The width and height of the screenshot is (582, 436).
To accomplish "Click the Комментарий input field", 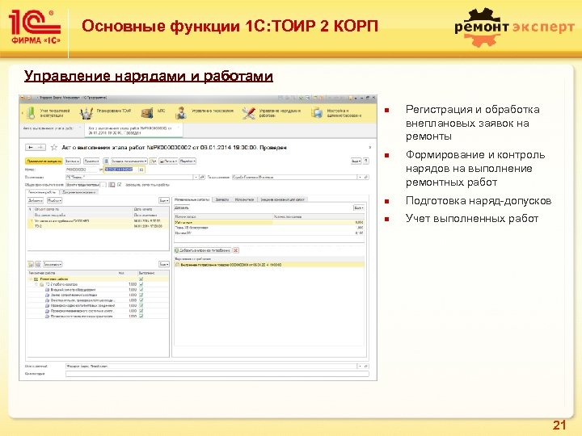I will coord(217,374).
